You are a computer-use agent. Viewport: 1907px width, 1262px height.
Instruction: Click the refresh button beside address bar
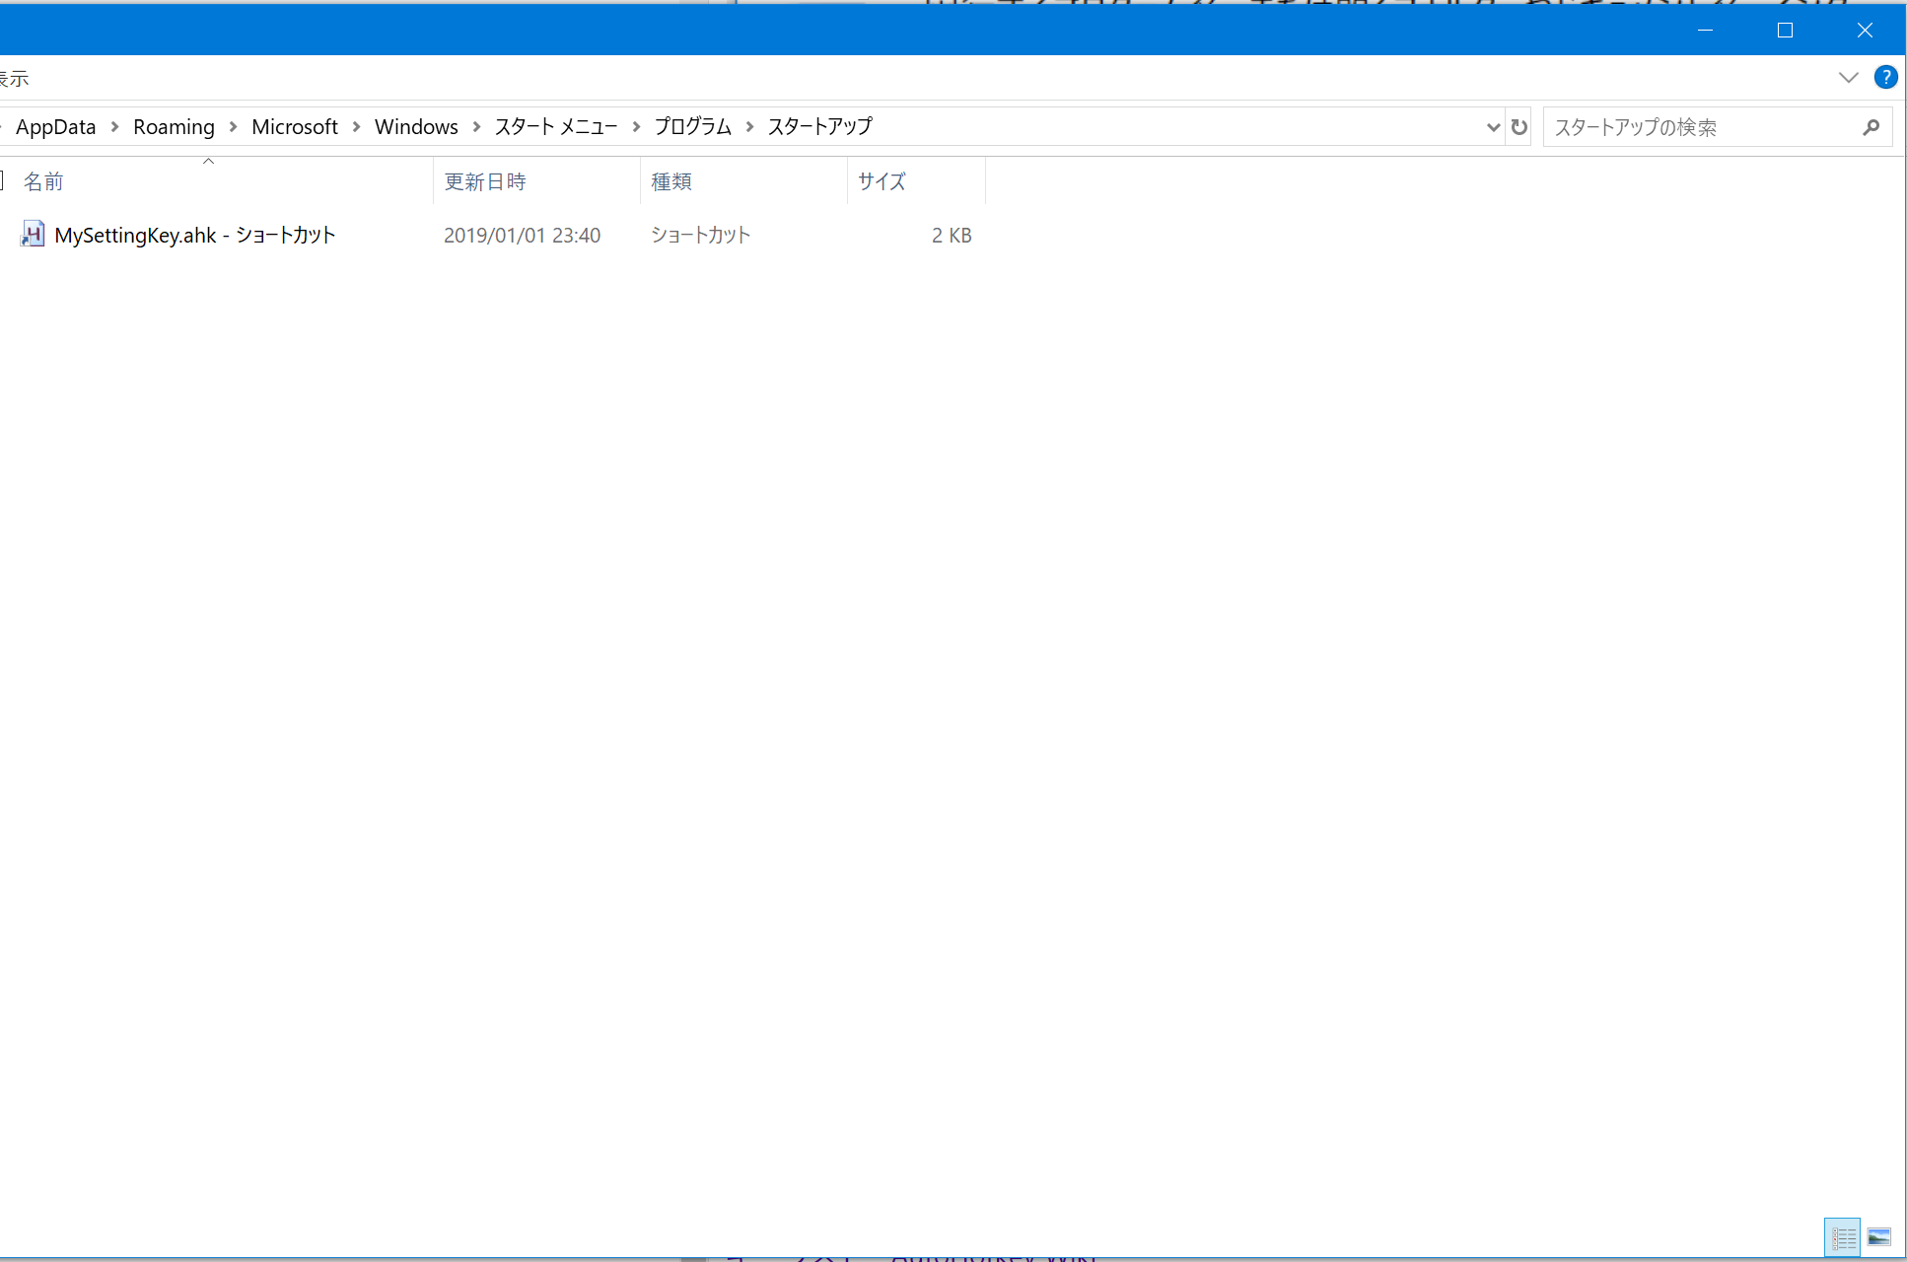click(1519, 127)
